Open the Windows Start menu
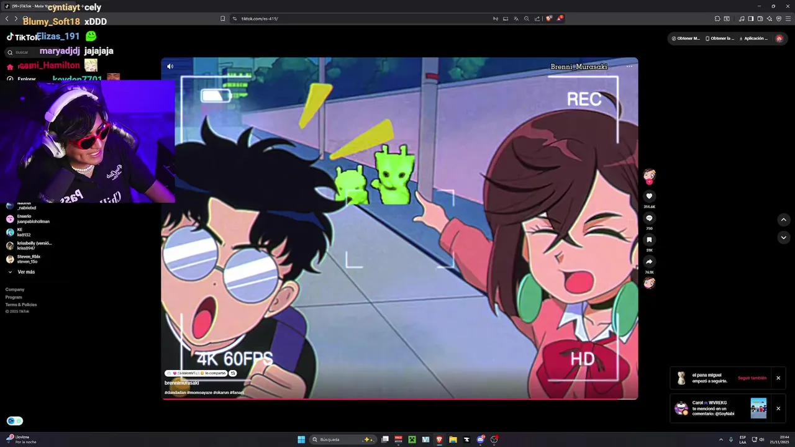The width and height of the screenshot is (795, 447). coord(301,440)
